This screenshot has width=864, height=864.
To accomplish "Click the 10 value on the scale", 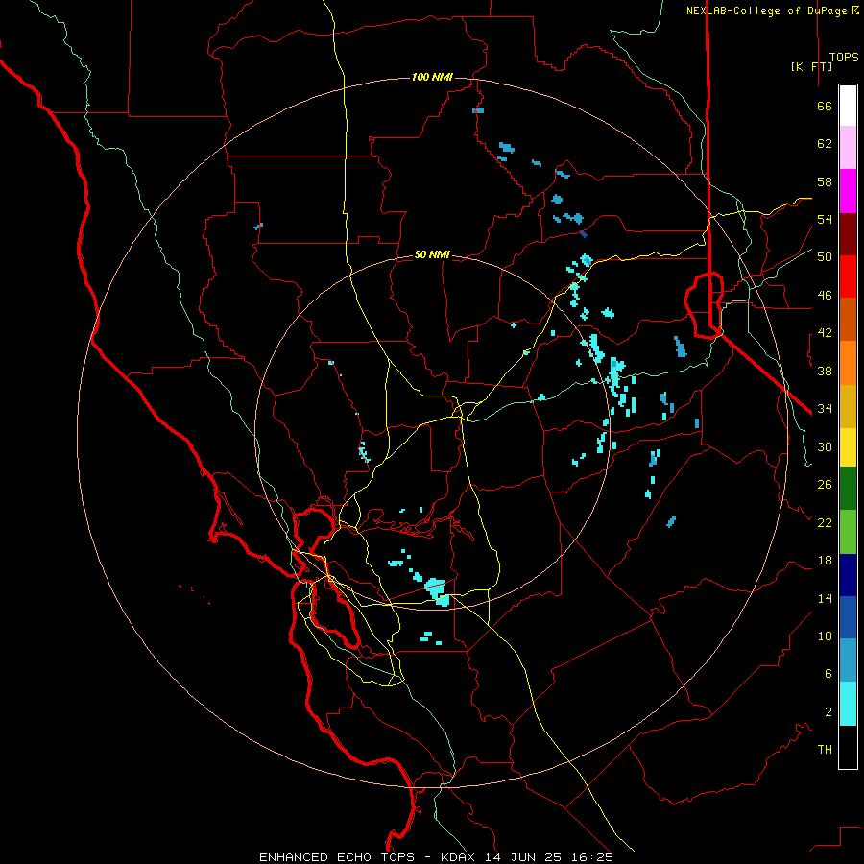I will [825, 636].
